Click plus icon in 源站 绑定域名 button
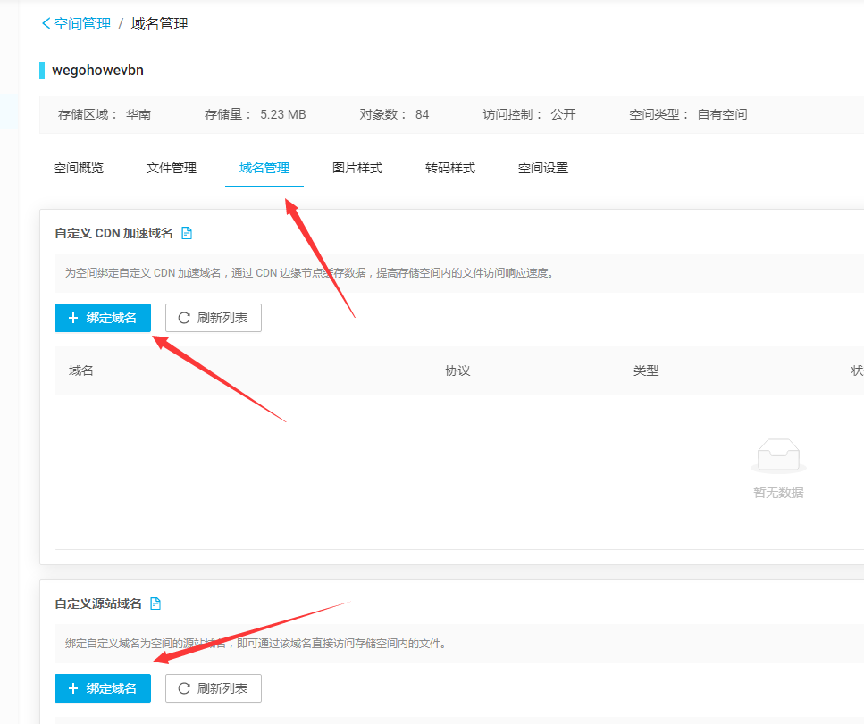 [73, 688]
